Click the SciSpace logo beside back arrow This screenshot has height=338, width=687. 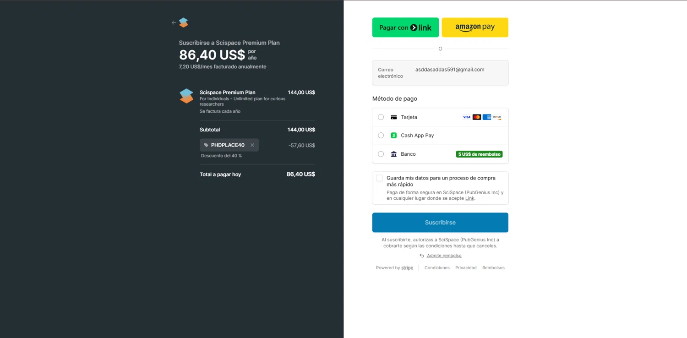pyautogui.click(x=184, y=22)
